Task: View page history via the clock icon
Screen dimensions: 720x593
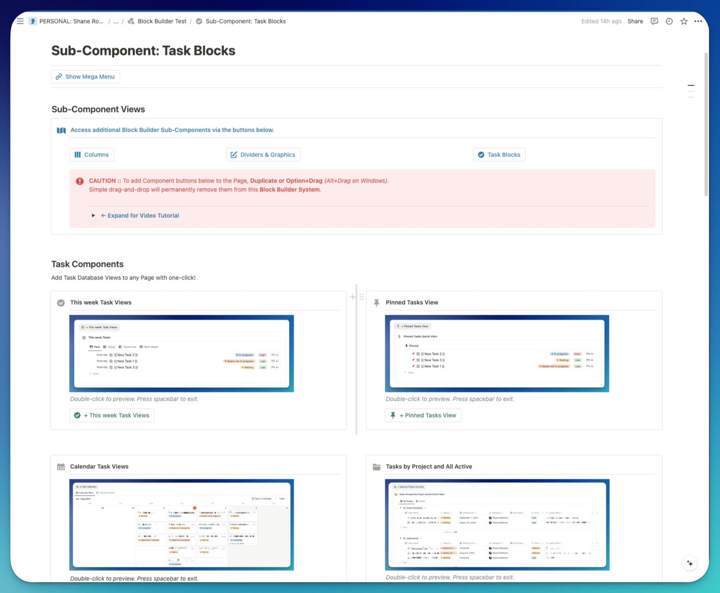Action: pyautogui.click(x=669, y=21)
